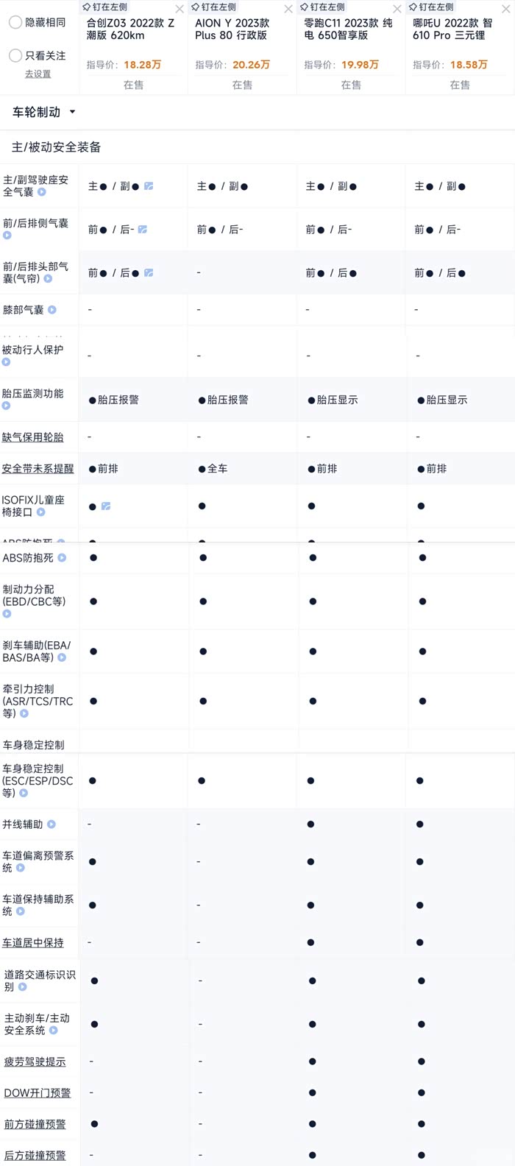This screenshot has height=1166, width=515.
Task: Toggle the 只看关注 option
Action: click(15, 56)
